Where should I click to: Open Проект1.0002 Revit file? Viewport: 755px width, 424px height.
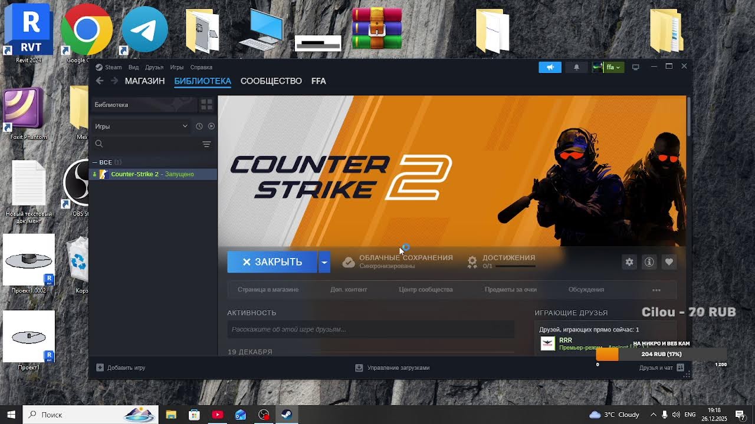point(29,264)
